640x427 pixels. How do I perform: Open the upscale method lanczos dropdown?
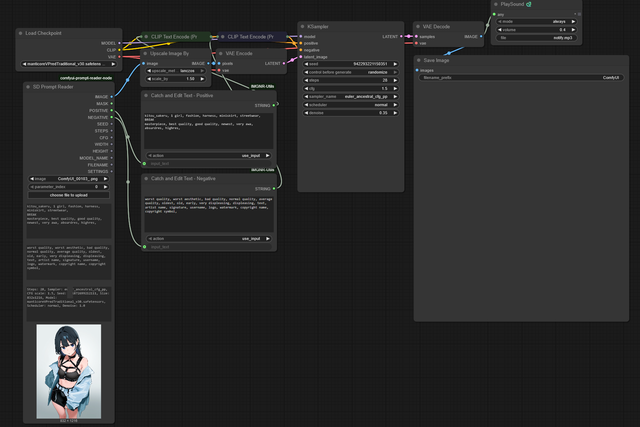point(176,71)
